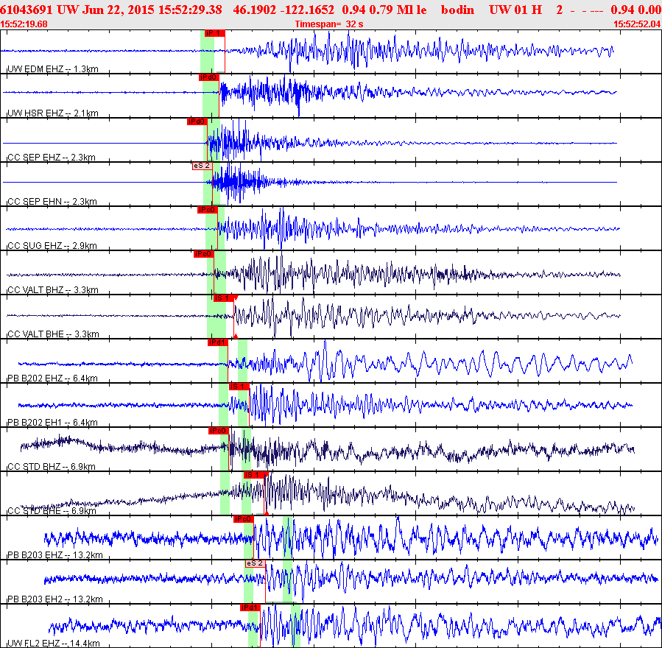662x648 pixels.
Task: Click the longitude value -122.1652
Action: click(307, 10)
